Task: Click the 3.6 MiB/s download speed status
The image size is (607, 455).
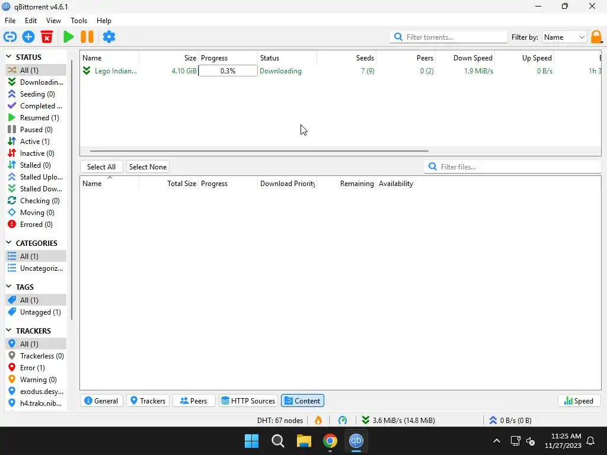Action: coord(398,420)
